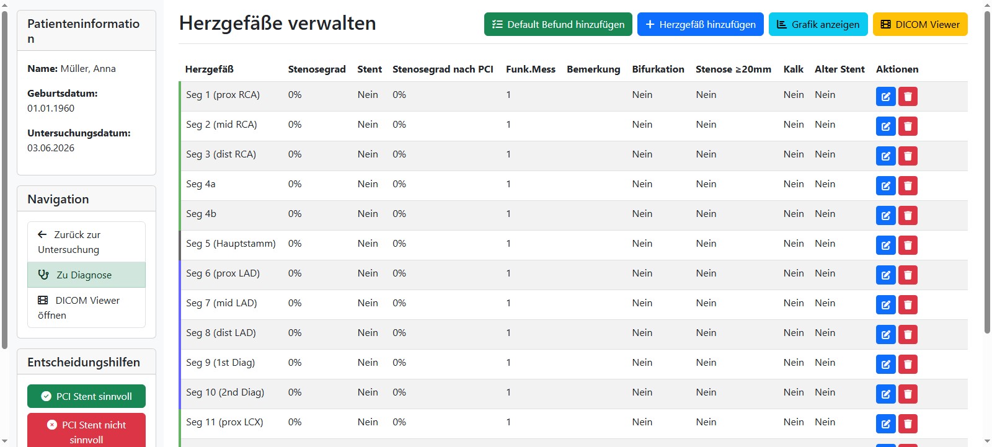The width and height of the screenshot is (992, 447).
Task: Show the Grafik anzeigen view
Action: [818, 24]
